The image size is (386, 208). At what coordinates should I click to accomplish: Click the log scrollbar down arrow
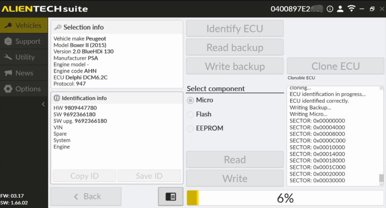381,184
